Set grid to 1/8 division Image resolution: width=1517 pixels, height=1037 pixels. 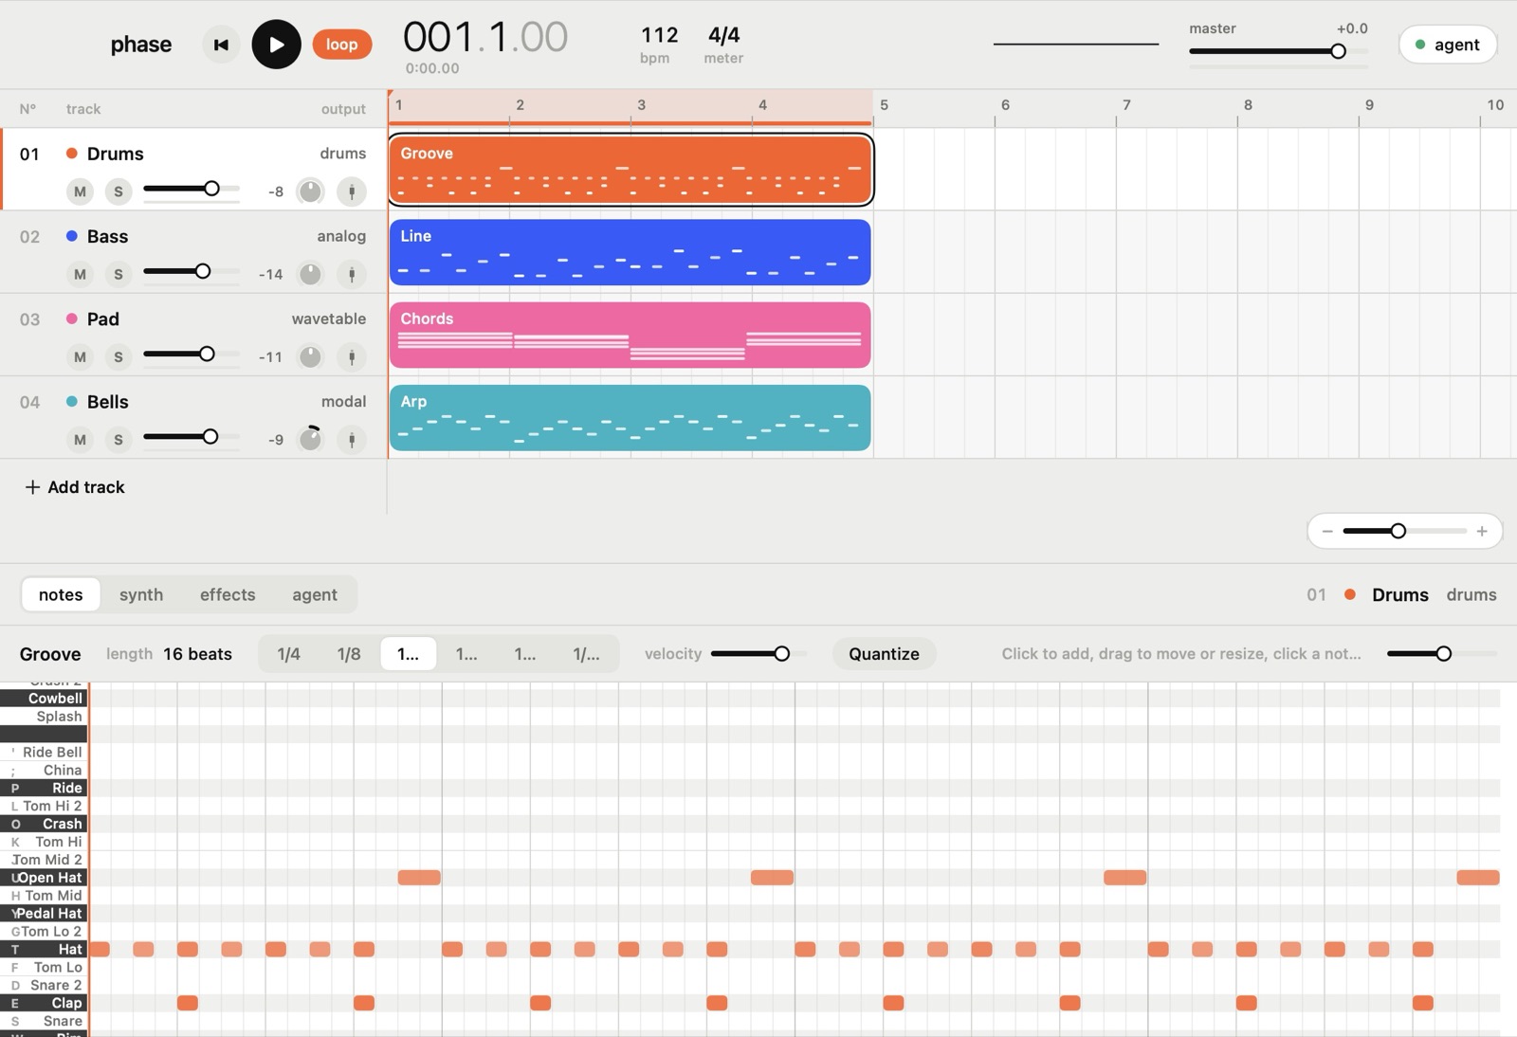click(349, 654)
